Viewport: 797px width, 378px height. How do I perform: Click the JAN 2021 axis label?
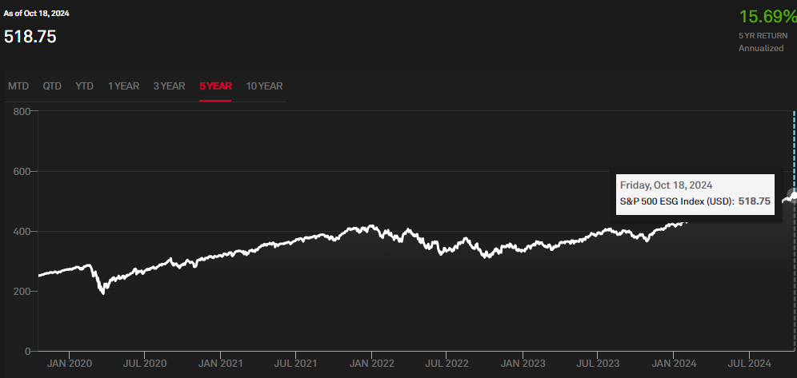tap(219, 364)
